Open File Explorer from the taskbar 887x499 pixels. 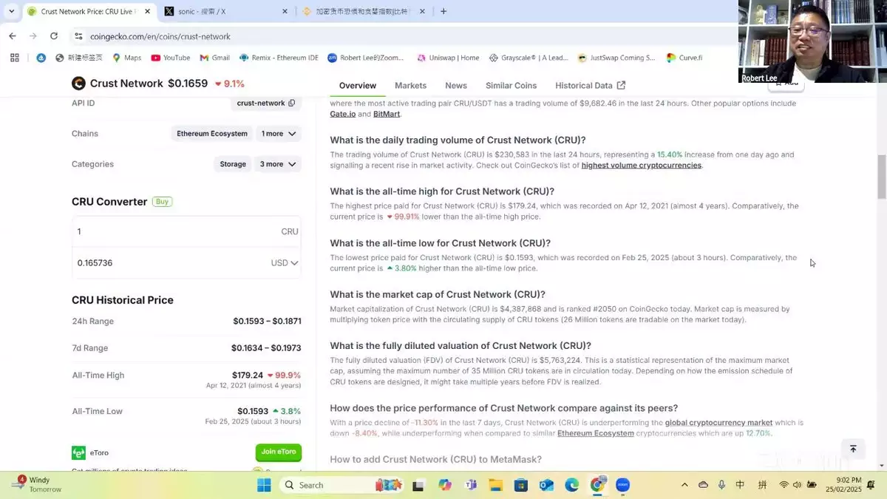coord(495,485)
